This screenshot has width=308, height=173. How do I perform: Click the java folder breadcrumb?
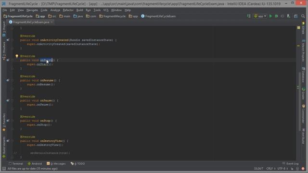tap(78, 16)
